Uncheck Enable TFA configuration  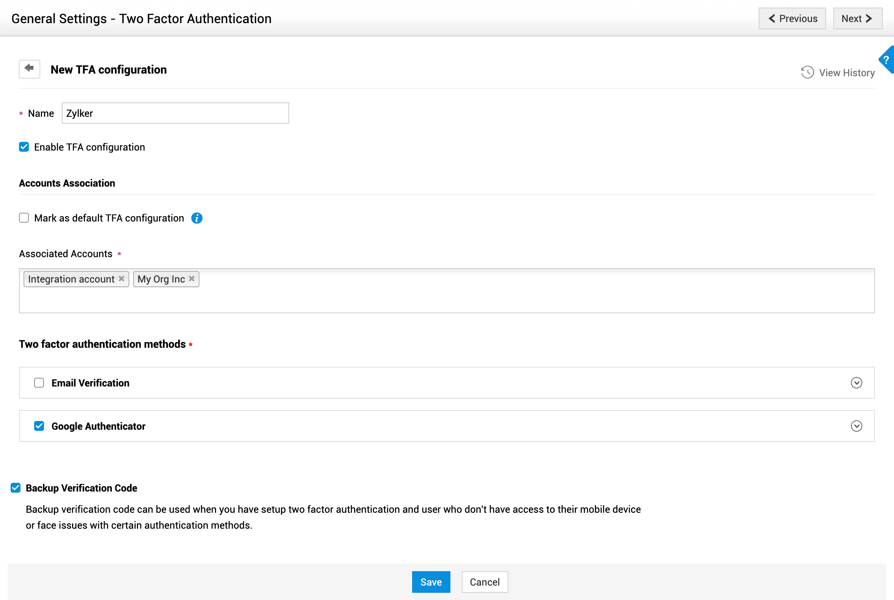[x=24, y=147]
